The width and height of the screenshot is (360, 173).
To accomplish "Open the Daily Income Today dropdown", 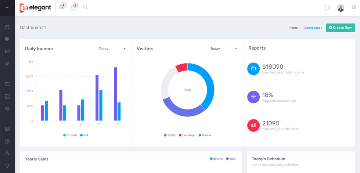I will [112, 48].
